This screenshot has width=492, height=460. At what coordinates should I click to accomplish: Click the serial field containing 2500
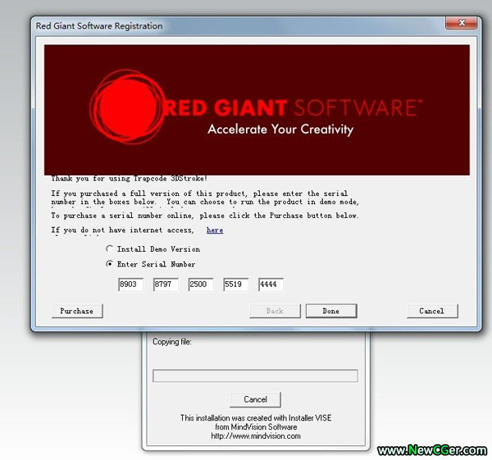pos(201,285)
